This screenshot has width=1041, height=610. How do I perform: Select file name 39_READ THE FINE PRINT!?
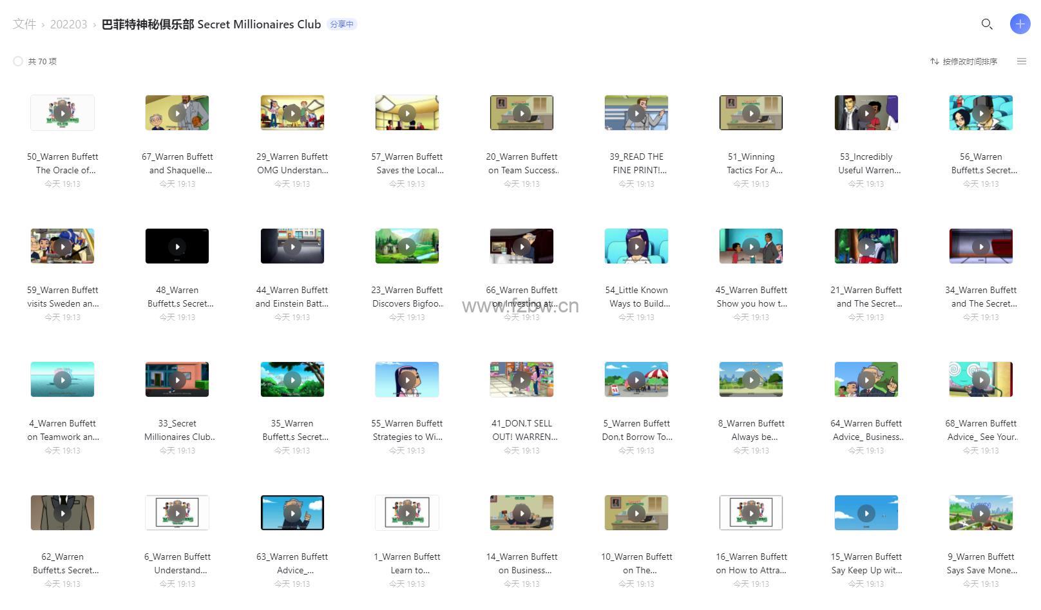[636, 164]
